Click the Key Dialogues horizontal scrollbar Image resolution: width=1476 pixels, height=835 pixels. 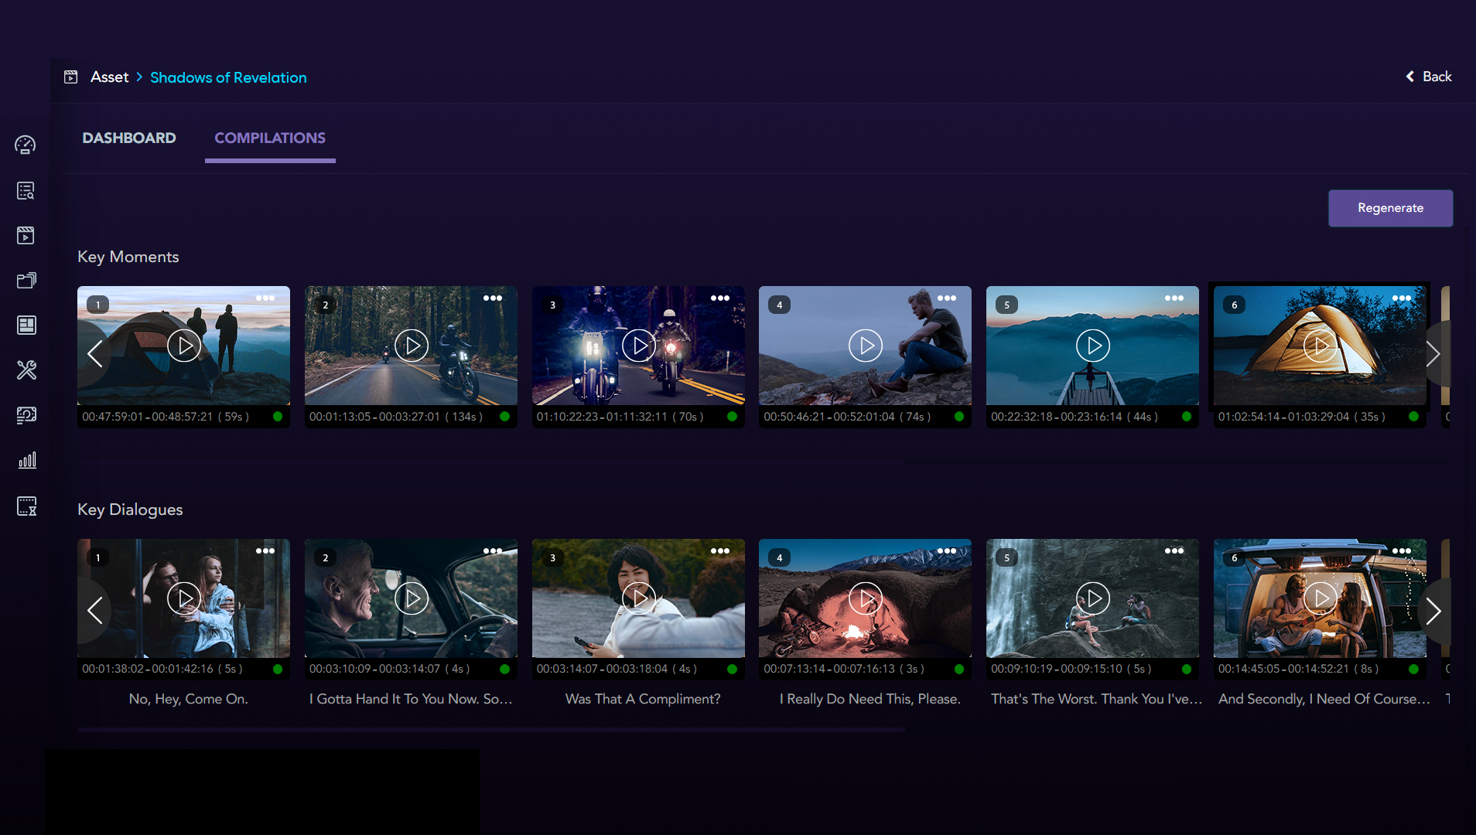pyautogui.click(x=491, y=730)
